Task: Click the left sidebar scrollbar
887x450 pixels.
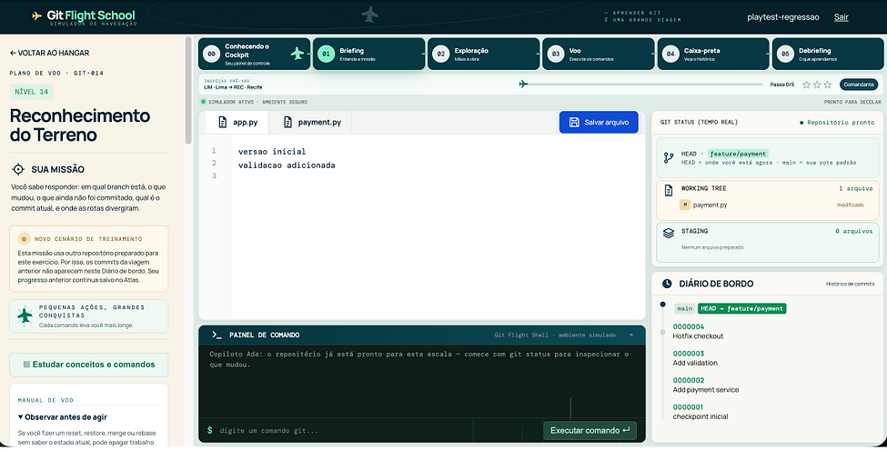Action: 187,90
